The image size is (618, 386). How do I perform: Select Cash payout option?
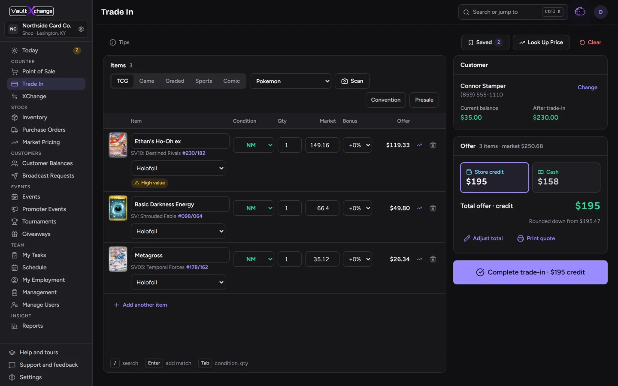click(566, 178)
